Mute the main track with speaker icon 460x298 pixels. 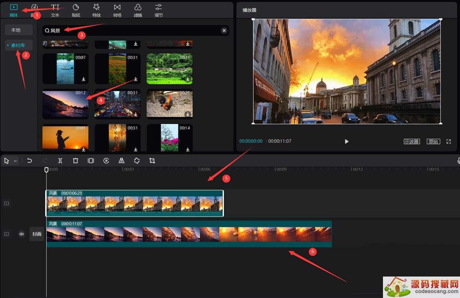pyautogui.click(x=21, y=234)
